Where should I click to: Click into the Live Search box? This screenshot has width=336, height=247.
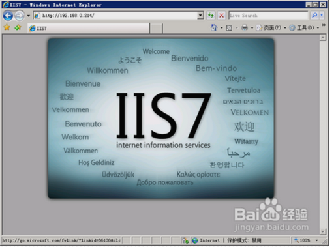[269, 16]
